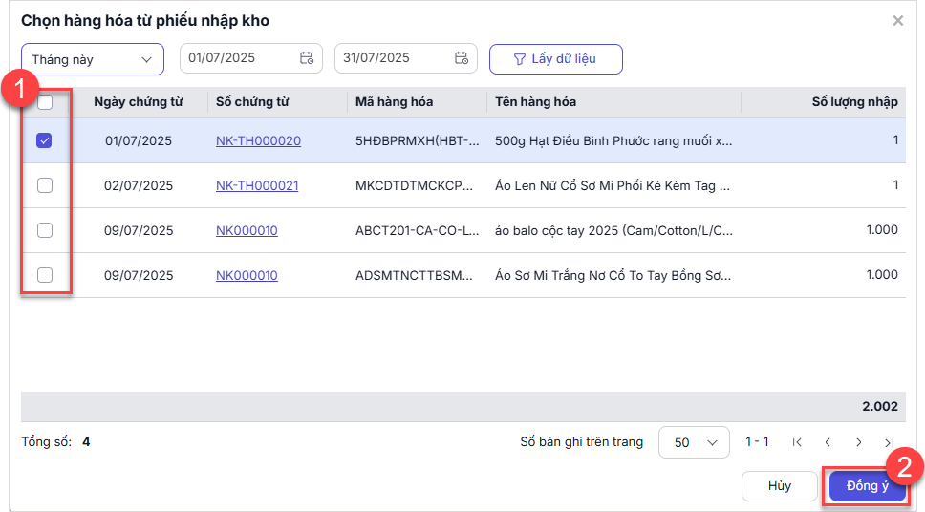
Task: Open the records-per-page dropdown showing 50
Action: pyautogui.click(x=694, y=442)
